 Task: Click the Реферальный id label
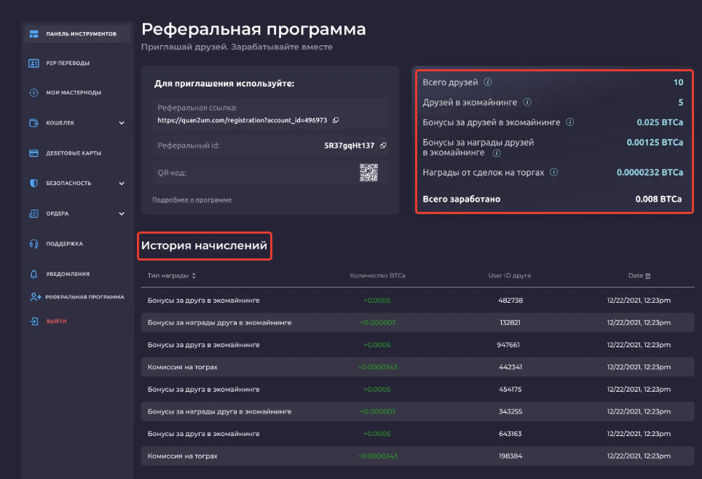pos(189,146)
